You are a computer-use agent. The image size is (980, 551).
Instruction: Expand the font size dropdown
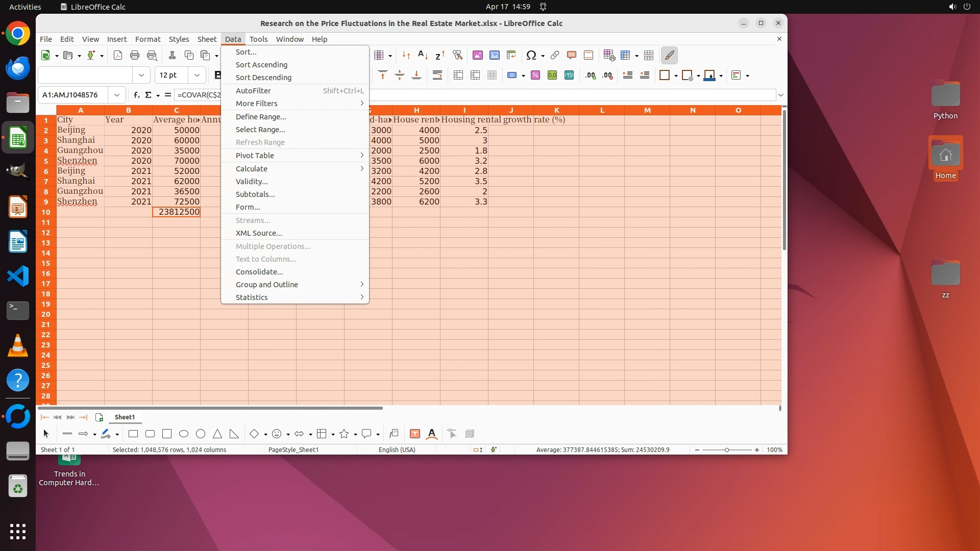coord(197,75)
